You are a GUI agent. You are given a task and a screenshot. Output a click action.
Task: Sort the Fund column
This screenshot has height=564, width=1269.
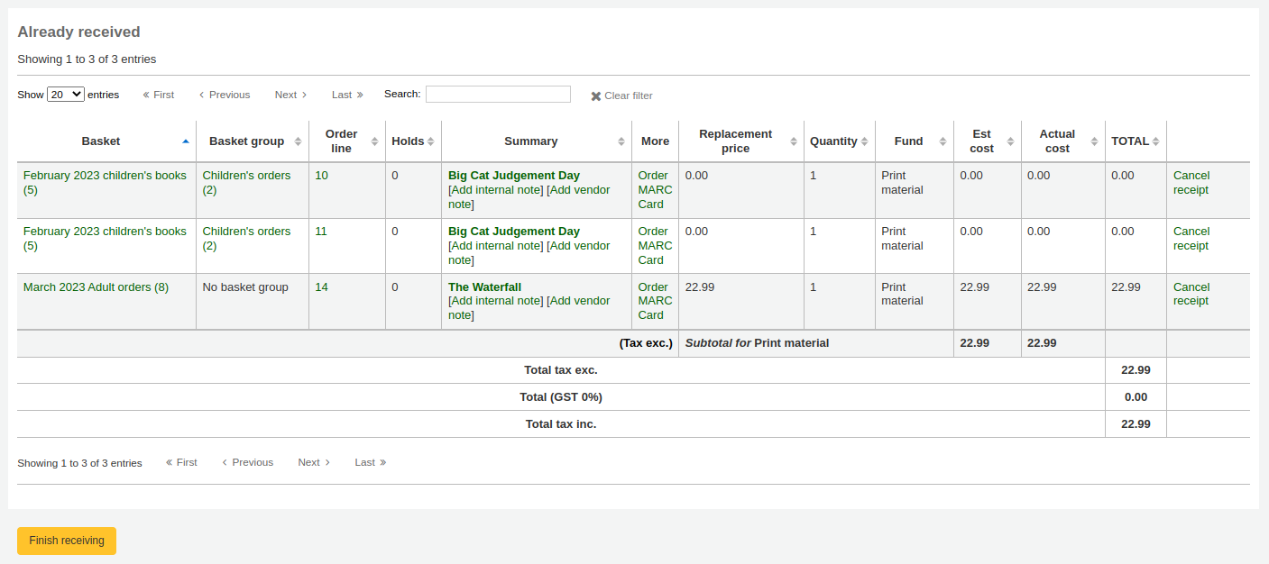942,141
